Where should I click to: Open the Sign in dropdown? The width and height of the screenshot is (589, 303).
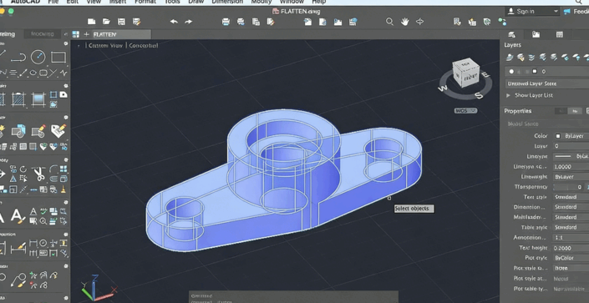[x=533, y=11]
